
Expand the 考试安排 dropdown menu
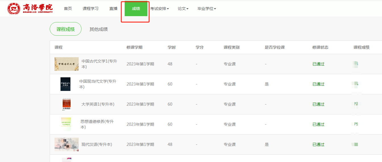tap(159, 8)
